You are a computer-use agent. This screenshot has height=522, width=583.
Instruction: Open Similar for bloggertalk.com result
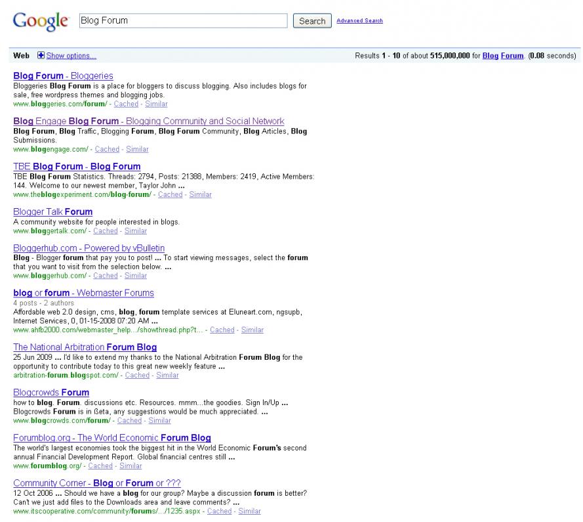coord(136,231)
